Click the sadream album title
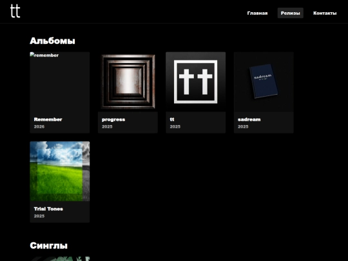 tap(249, 119)
